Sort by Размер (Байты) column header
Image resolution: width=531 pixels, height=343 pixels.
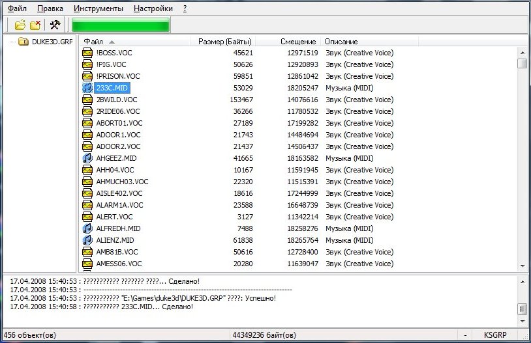pos(222,42)
